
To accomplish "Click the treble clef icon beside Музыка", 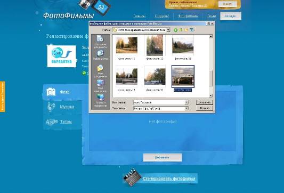I will point(51,107).
